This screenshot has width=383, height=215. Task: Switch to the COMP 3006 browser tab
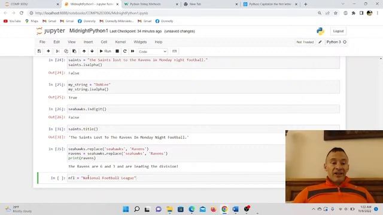pyautogui.click(x=32, y=4)
